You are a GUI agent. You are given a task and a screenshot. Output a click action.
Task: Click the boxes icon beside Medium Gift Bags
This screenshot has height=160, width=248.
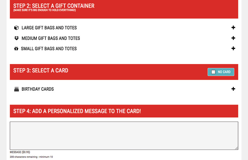[x=17, y=38]
